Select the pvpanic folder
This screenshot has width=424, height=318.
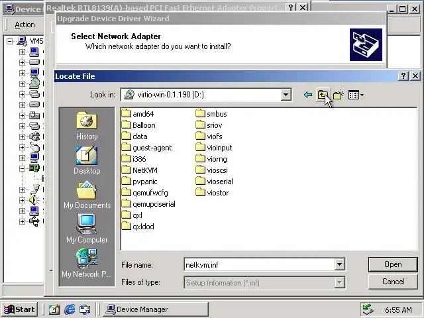pyautogui.click(x=140, y=182)
